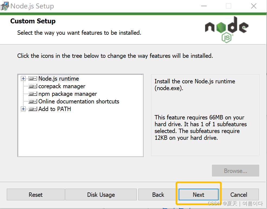This screenshot has width=267, height=209.
Task: Minimize the Node.js Setup window
Action: tap(204, 6)
